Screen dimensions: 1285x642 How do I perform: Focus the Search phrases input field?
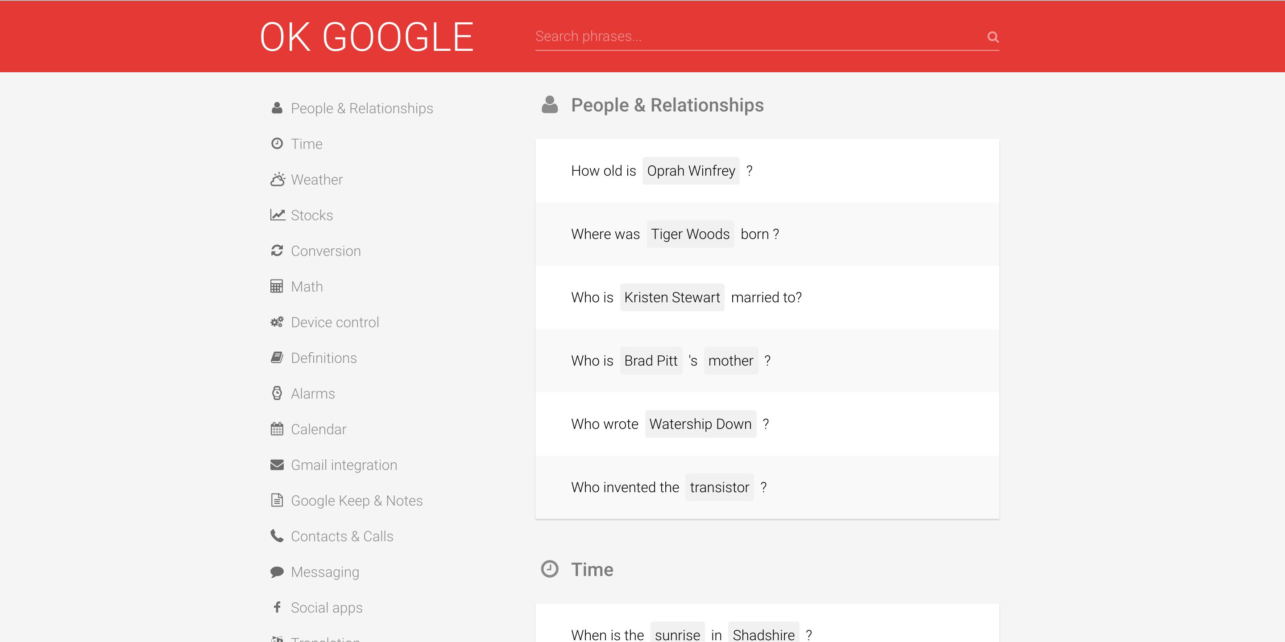[x=758, y=37]
